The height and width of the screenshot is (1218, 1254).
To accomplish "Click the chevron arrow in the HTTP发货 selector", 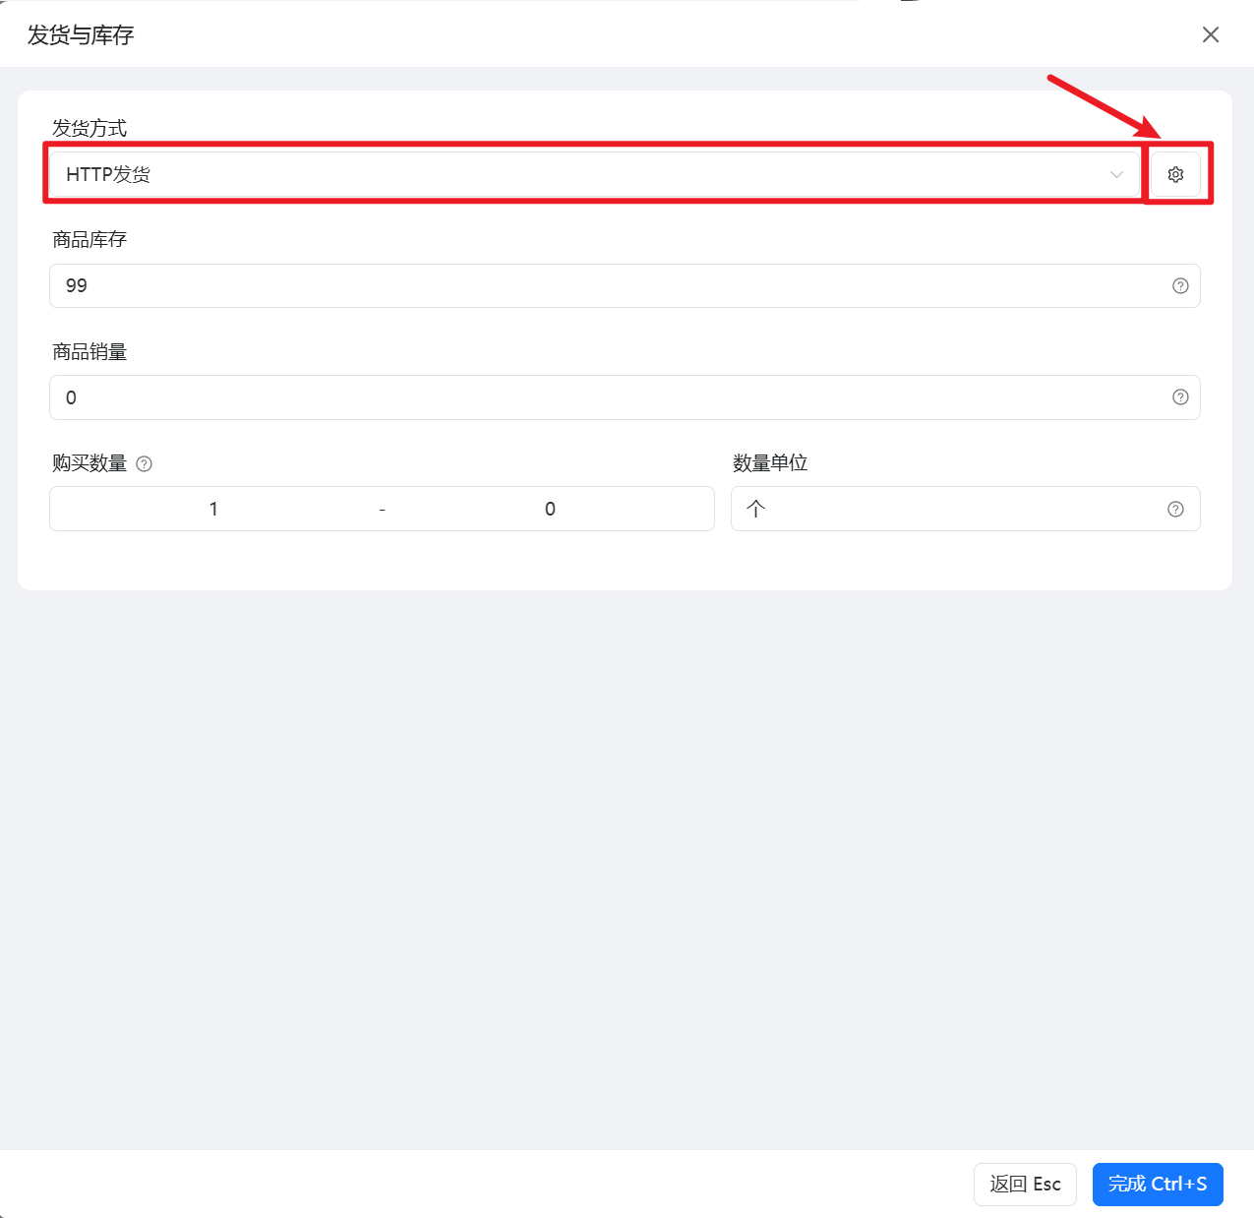I will [x=1115, y=174].
